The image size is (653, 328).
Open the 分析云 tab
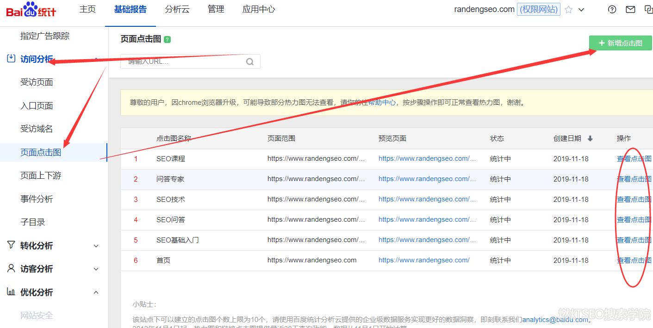tap(177, 9)
